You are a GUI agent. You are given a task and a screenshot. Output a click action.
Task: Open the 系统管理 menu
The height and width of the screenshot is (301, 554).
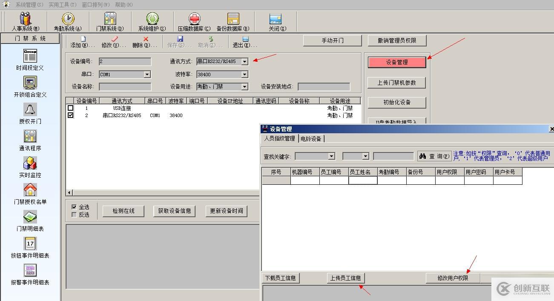pyautogui.click(x=29, y=5)
